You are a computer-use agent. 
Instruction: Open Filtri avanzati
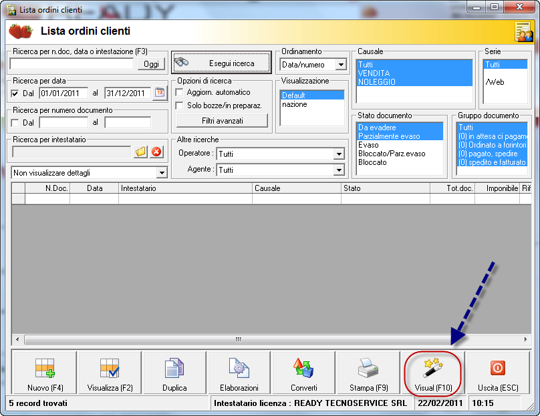pos(222,121)
